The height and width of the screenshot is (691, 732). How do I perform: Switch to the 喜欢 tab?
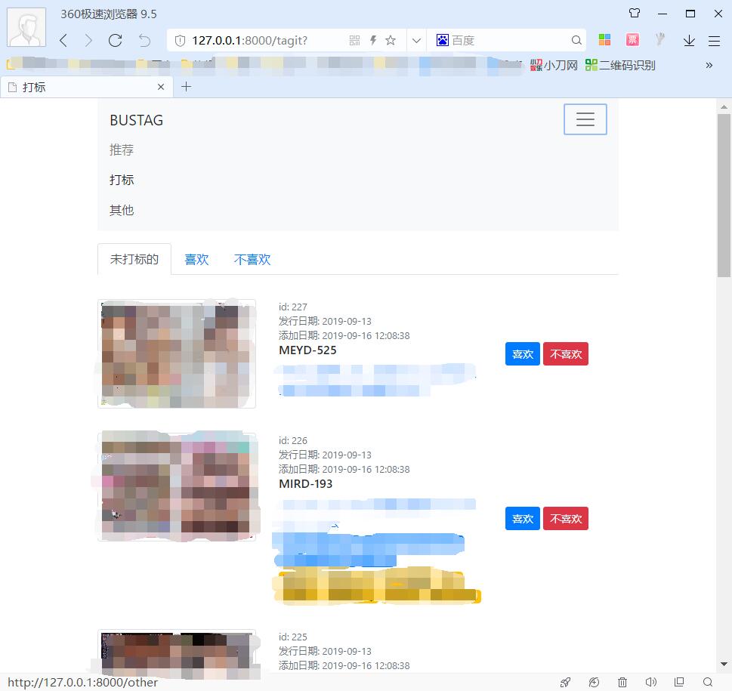point(196,259)
